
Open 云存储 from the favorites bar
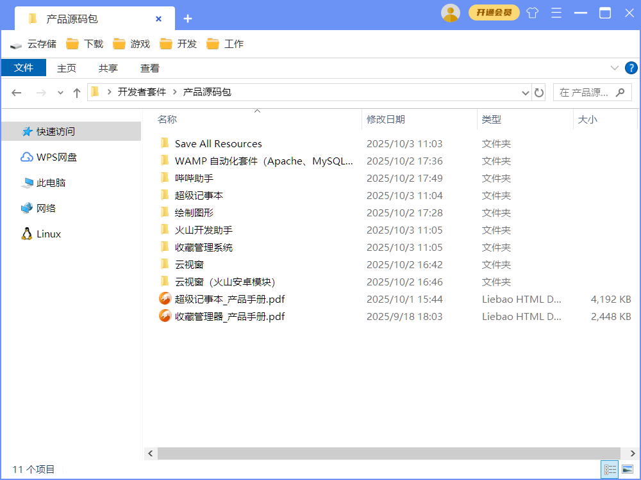click(37, 44)
